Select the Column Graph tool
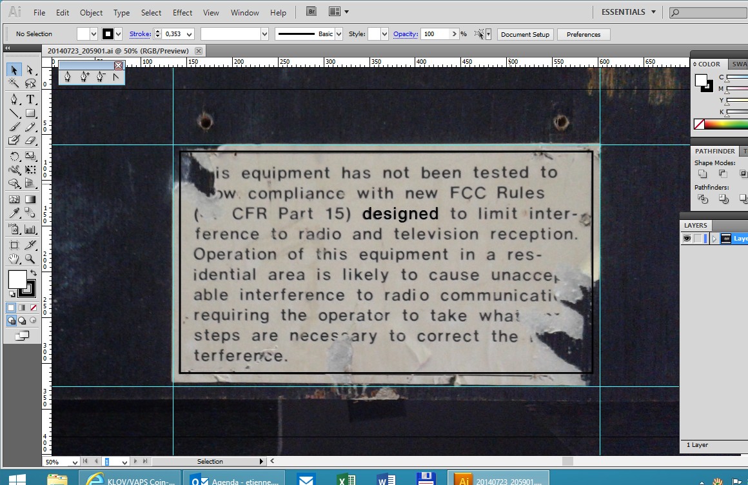Image resolution: width=748 pixels, height=485 pixels. [x=30, y=230]
